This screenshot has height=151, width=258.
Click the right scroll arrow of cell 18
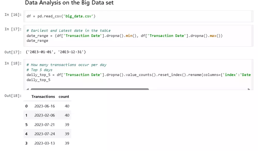tap(249, 89)
